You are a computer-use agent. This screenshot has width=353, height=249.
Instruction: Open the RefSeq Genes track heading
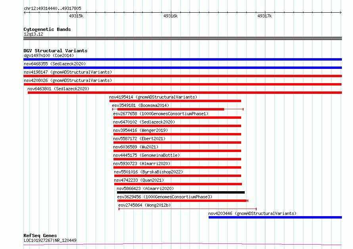click(40, 236)
